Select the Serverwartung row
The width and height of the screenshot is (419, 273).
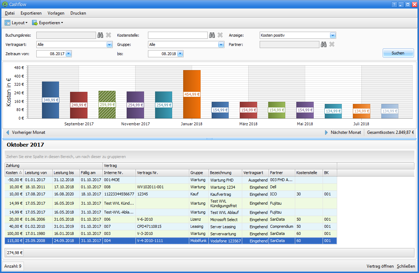pos(171,234)
